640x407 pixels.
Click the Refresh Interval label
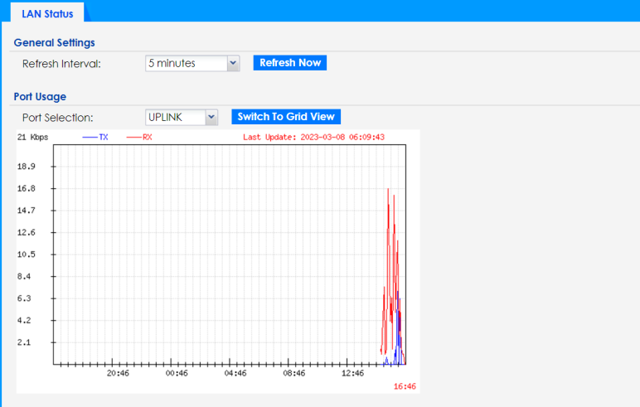[61, 64]
